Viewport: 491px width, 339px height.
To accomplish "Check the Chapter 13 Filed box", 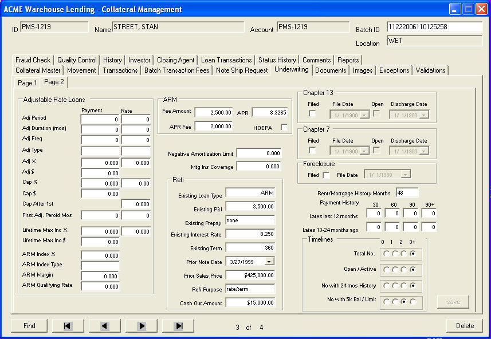I will point(313,114).
